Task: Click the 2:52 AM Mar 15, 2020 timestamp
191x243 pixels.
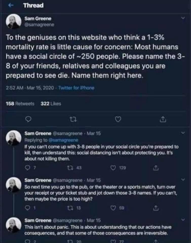Action: pyautogui.click(x=29, y=88)
